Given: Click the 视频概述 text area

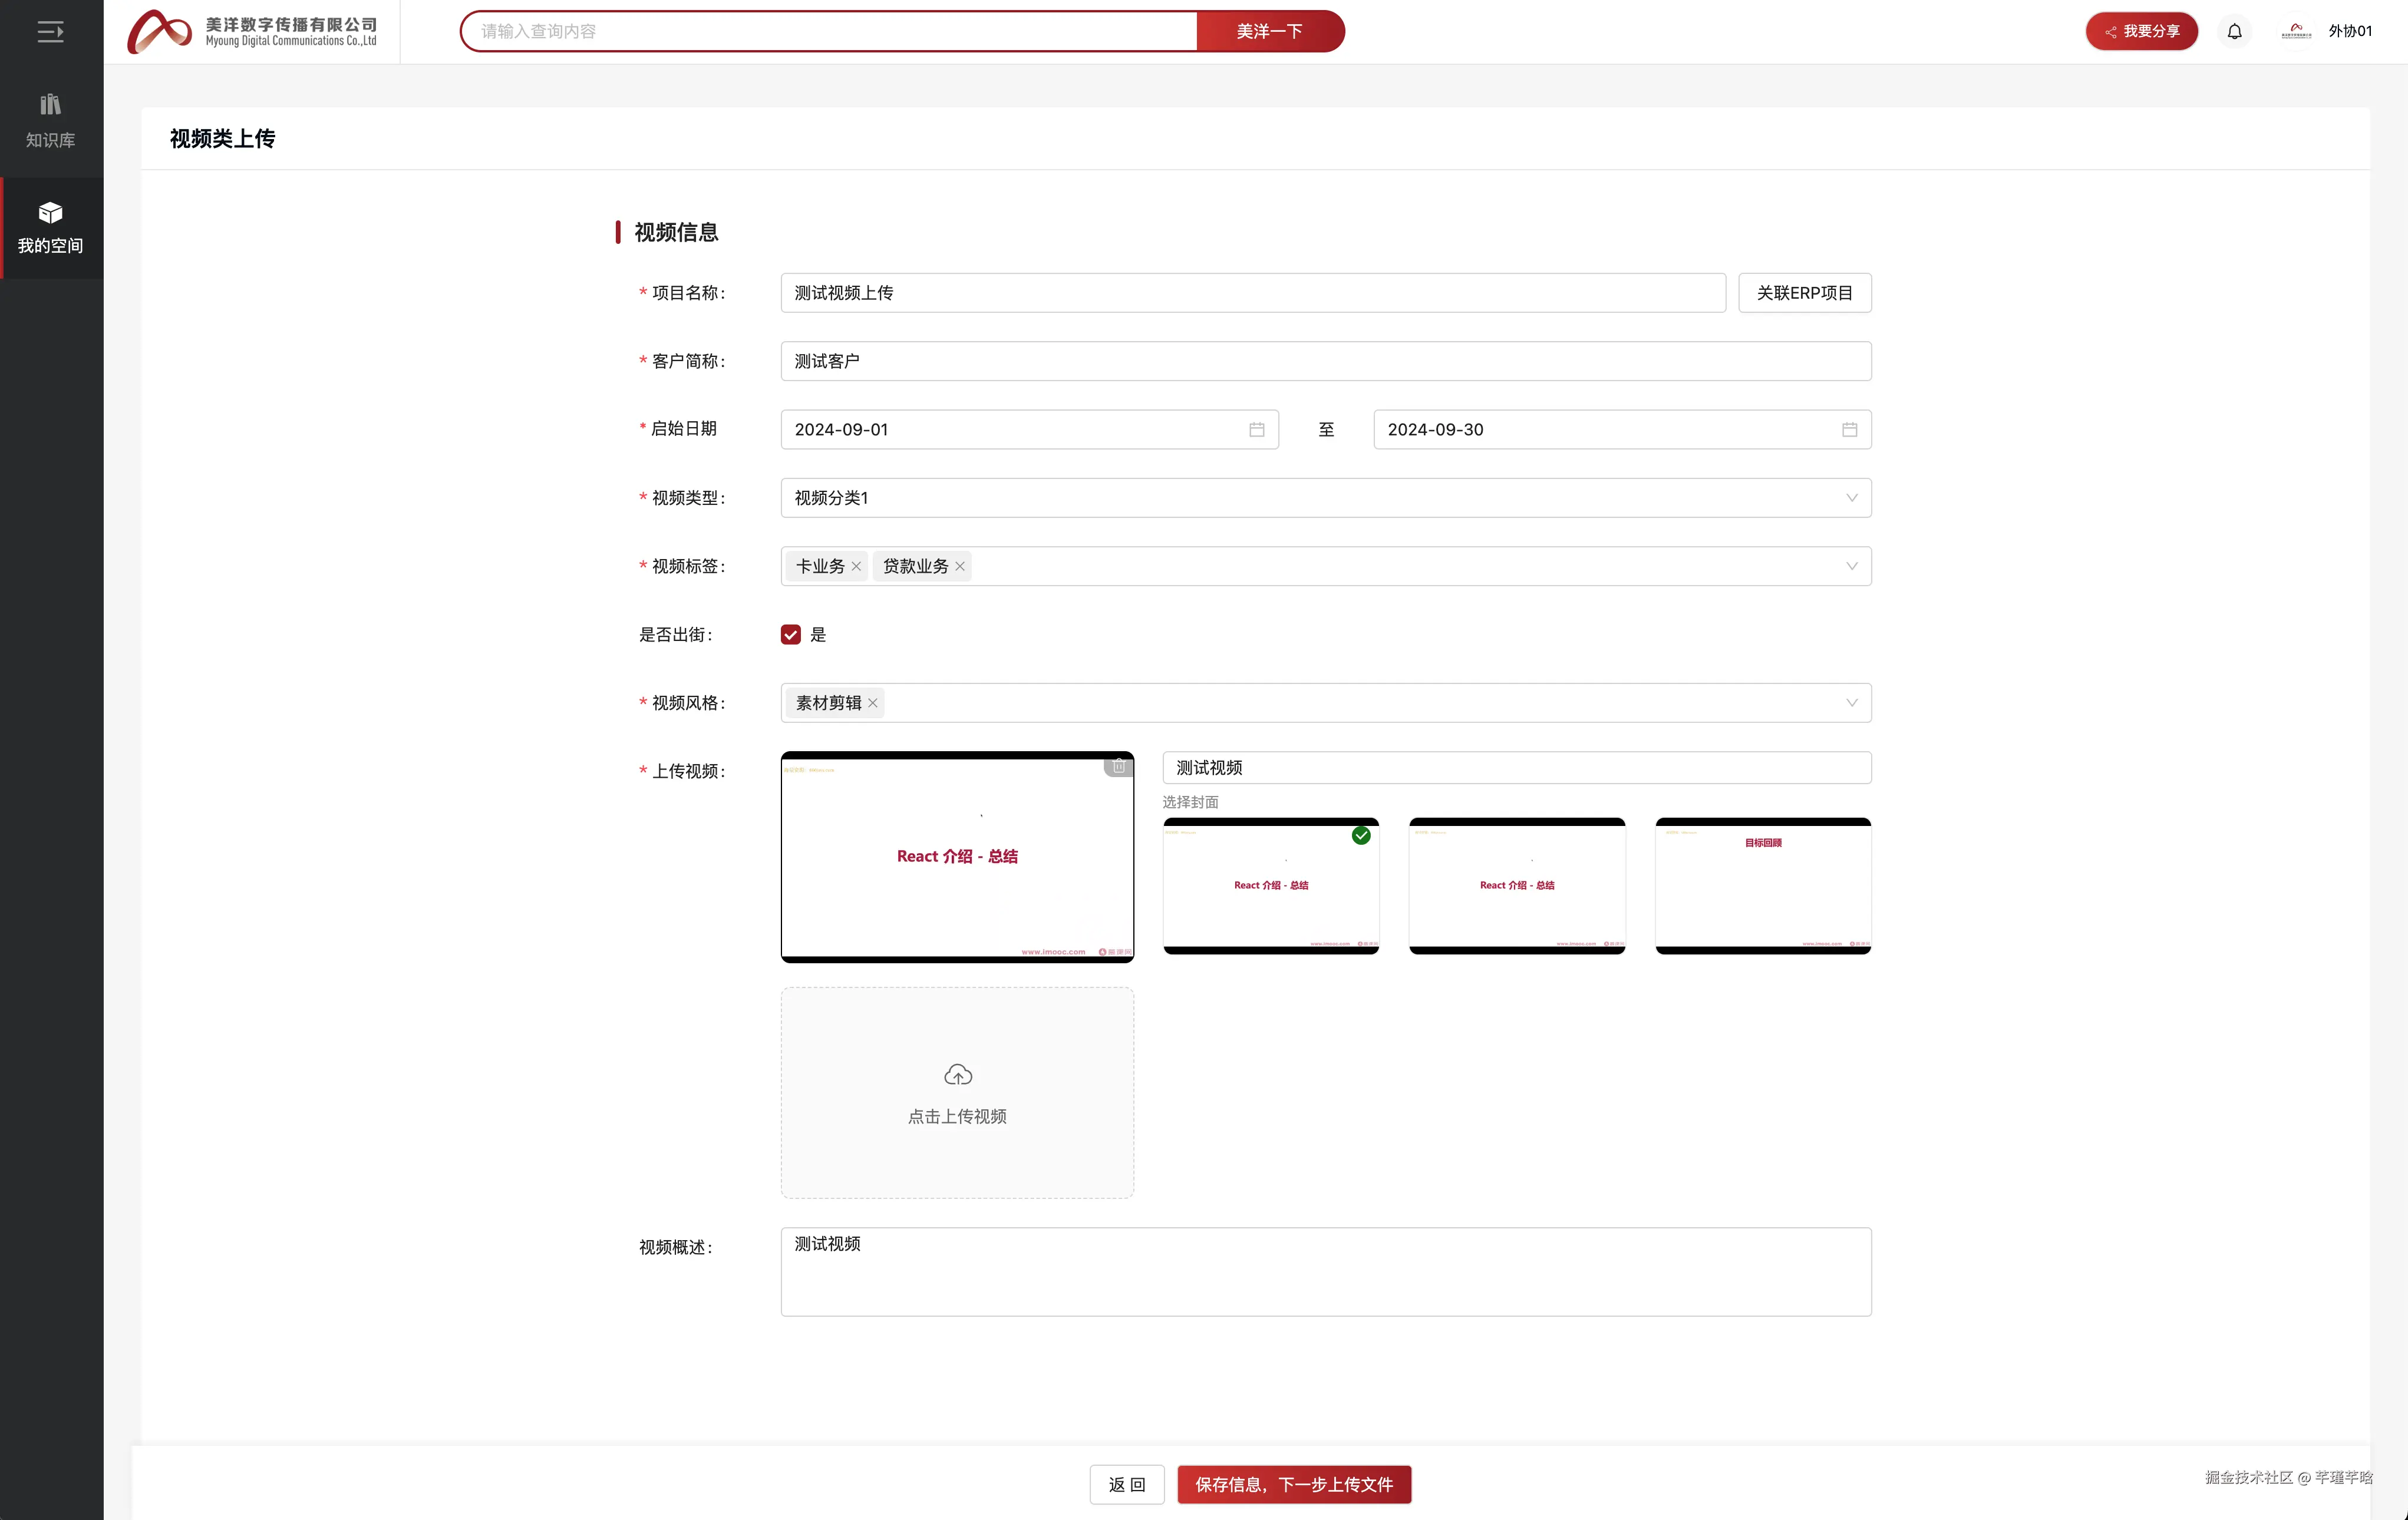Looking at the screenshot, I should tap(1325, 1271).
